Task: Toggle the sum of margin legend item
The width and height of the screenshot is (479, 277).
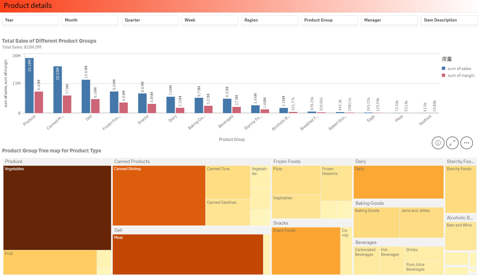Action: point(461,75)
